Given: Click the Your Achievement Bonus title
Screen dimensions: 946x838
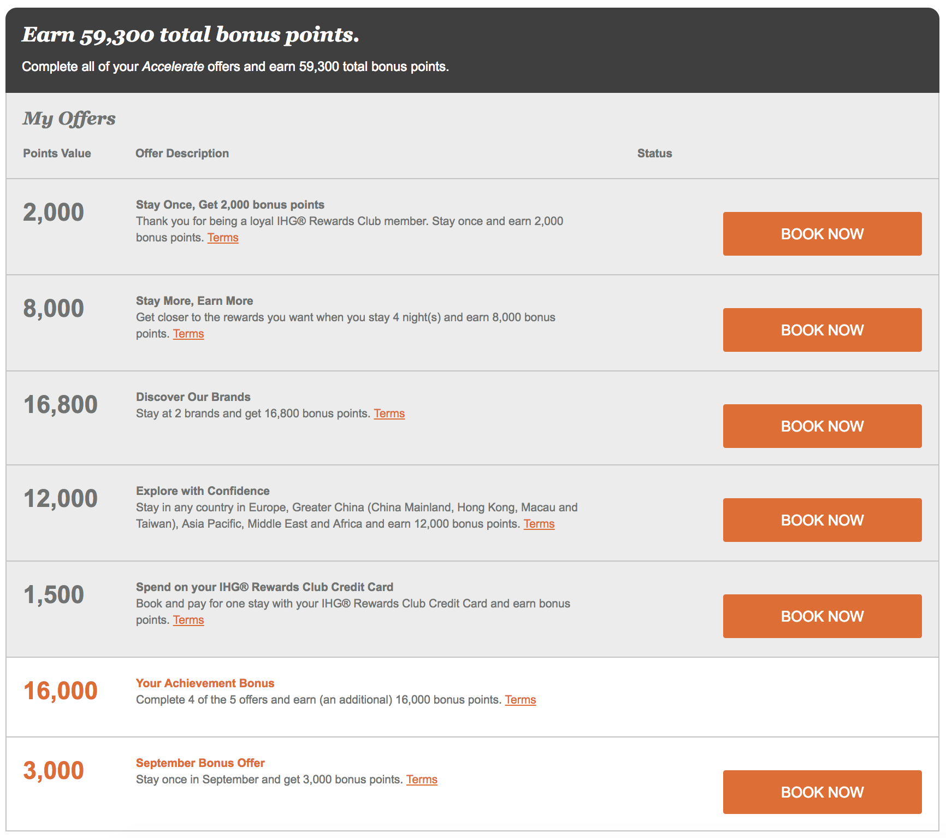Looking at the screenshot, I should coord(205,683).
